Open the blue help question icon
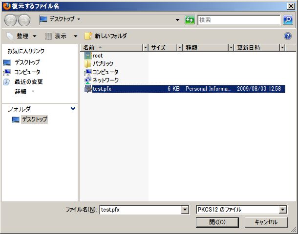The width and height of the screenshot is (298, 234). [x=288, y=36]
